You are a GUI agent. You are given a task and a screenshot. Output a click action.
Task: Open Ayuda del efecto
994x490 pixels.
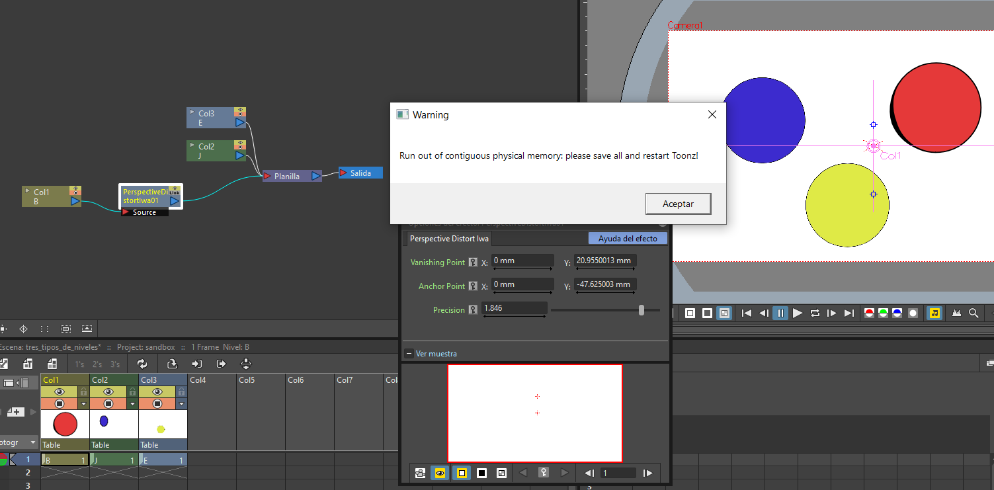tap(627, 238)
